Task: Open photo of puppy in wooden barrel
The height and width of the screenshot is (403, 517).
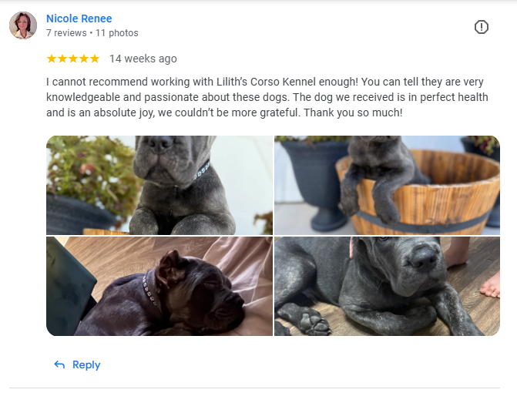Action: (387, 186)
